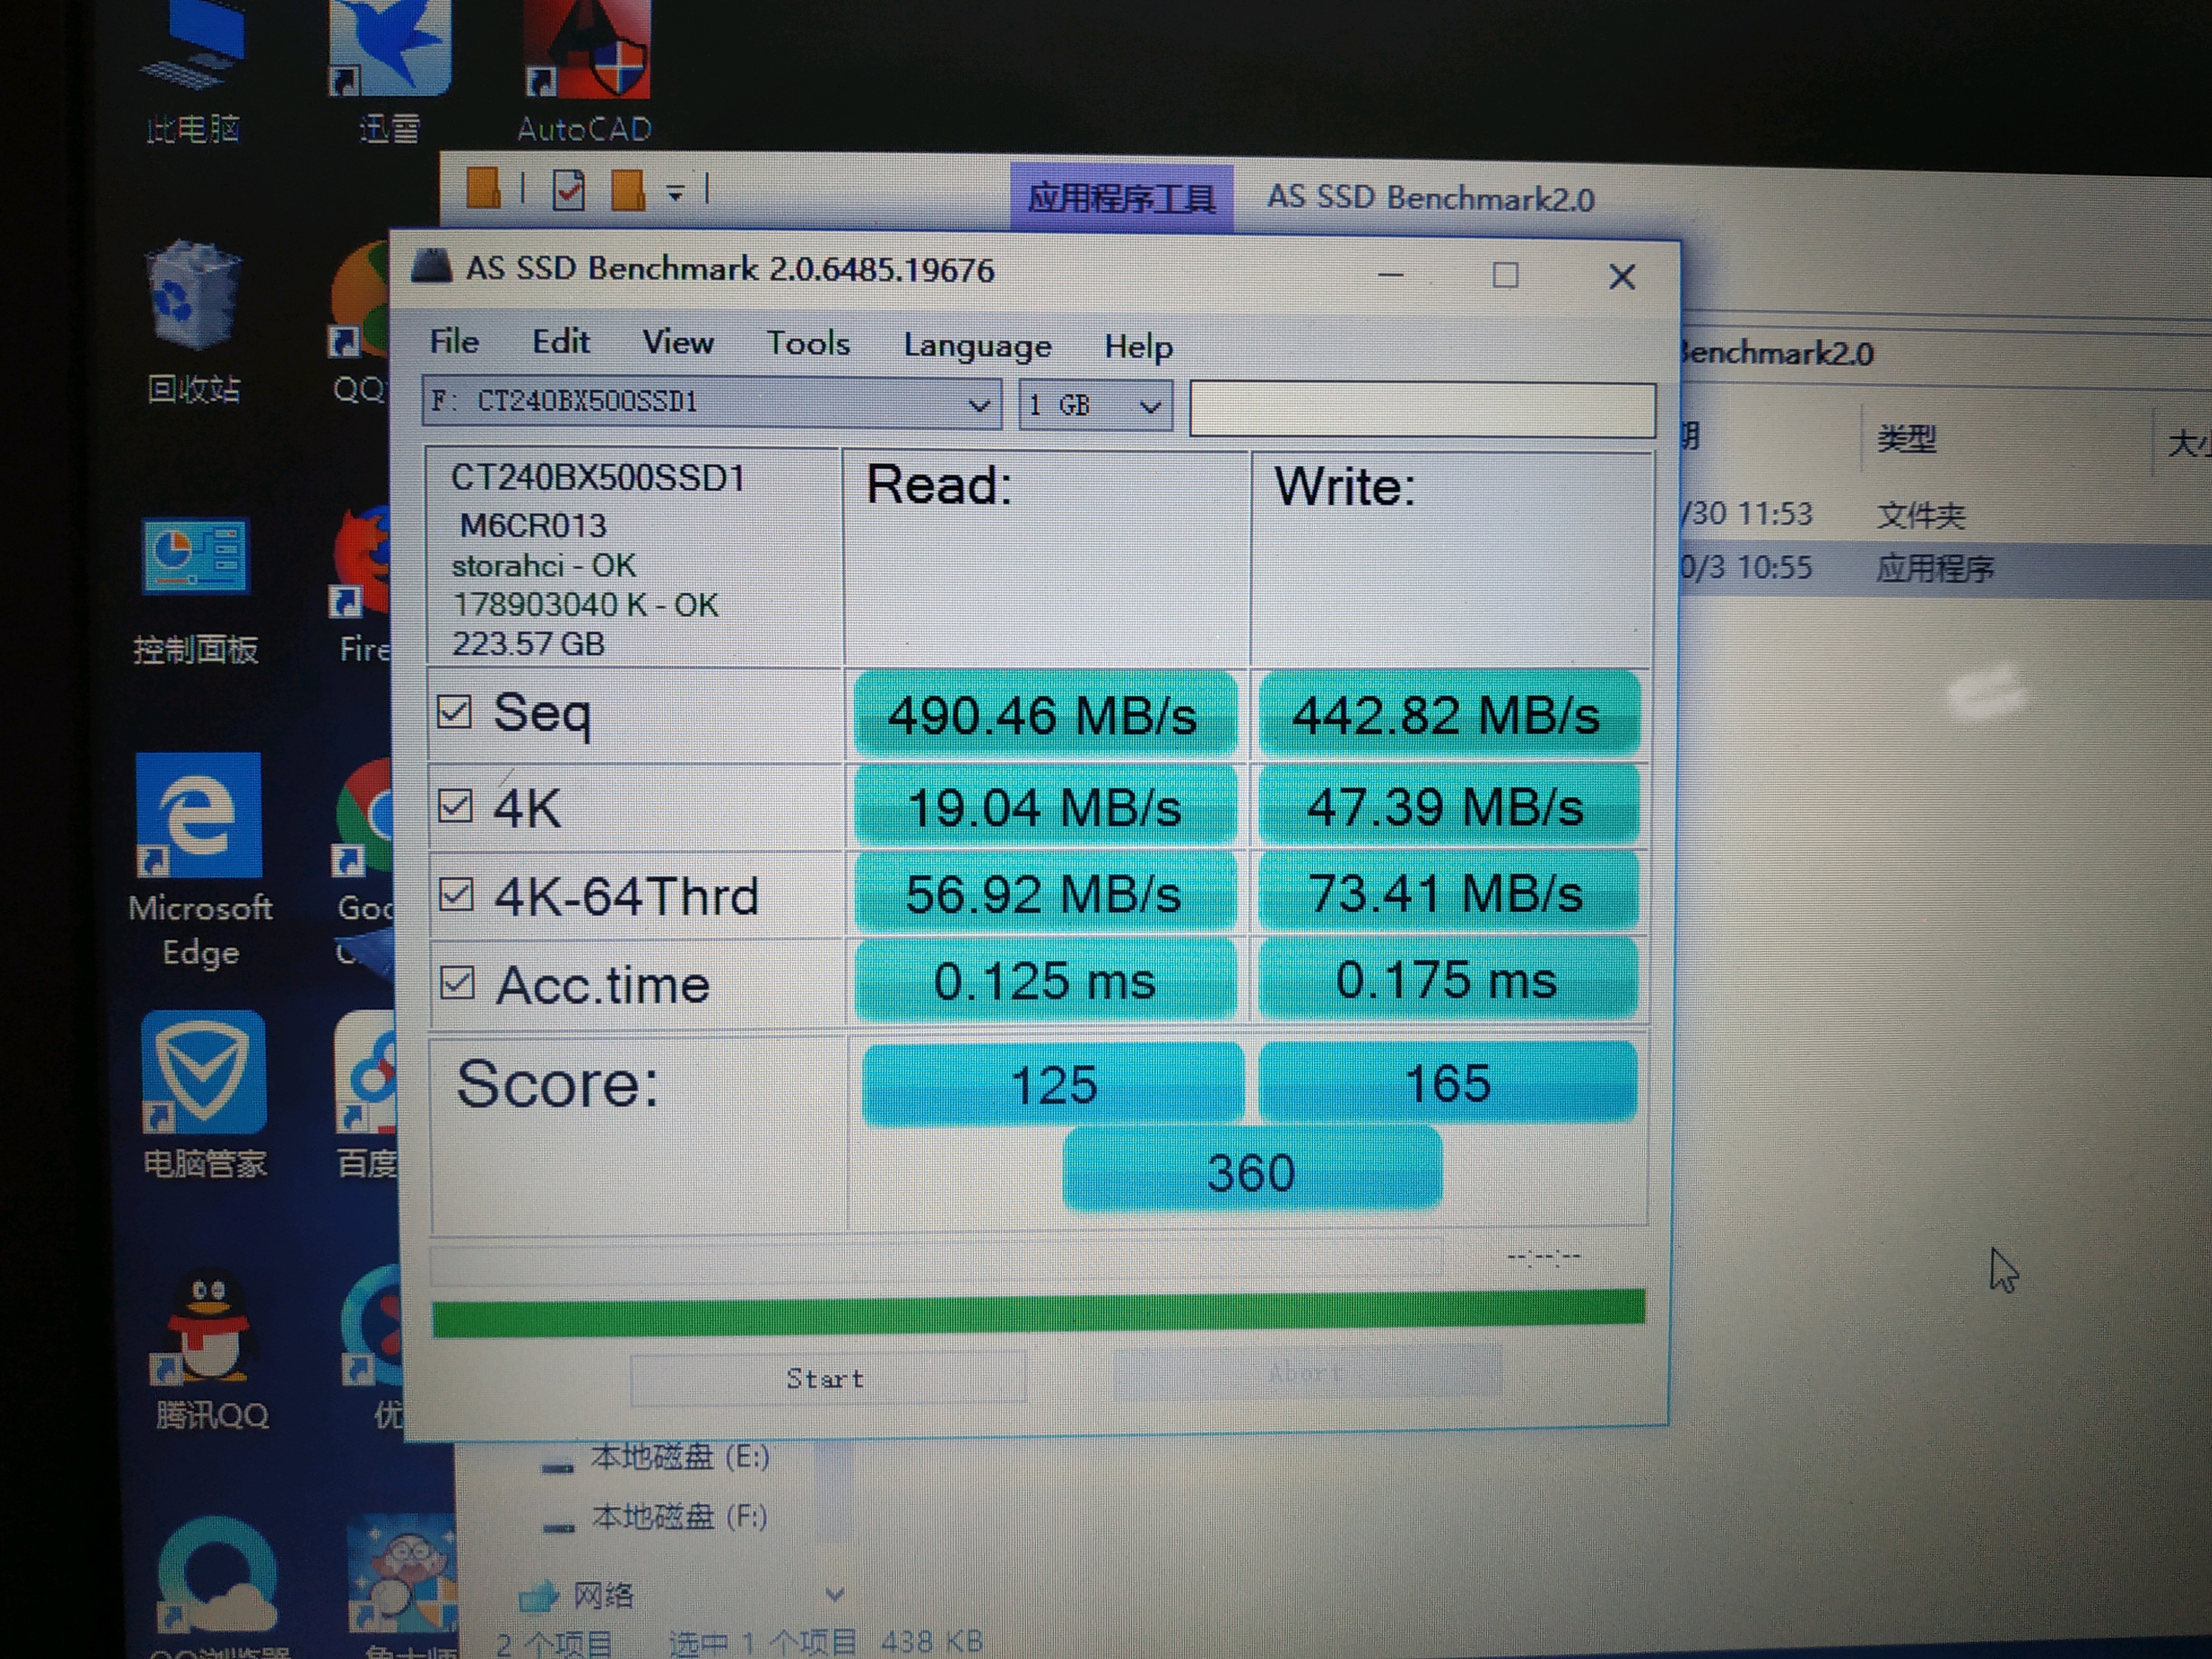Uncheck the Seq test checkbox
The height and width of the screenshot is (1659, 2212).
click(454, 712)
